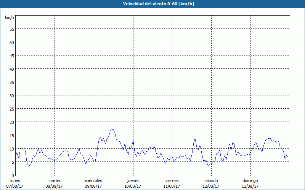305x190 pixels.
Task: Choose the 'sábado' day label
Action: point(211,180)
